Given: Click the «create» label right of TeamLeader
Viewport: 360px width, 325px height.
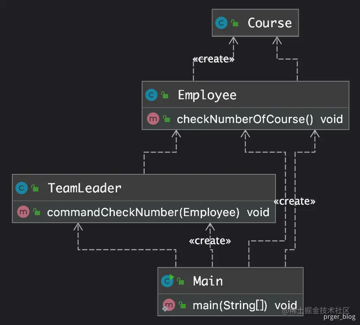Looking at the screenshot, I should point(294,201).
